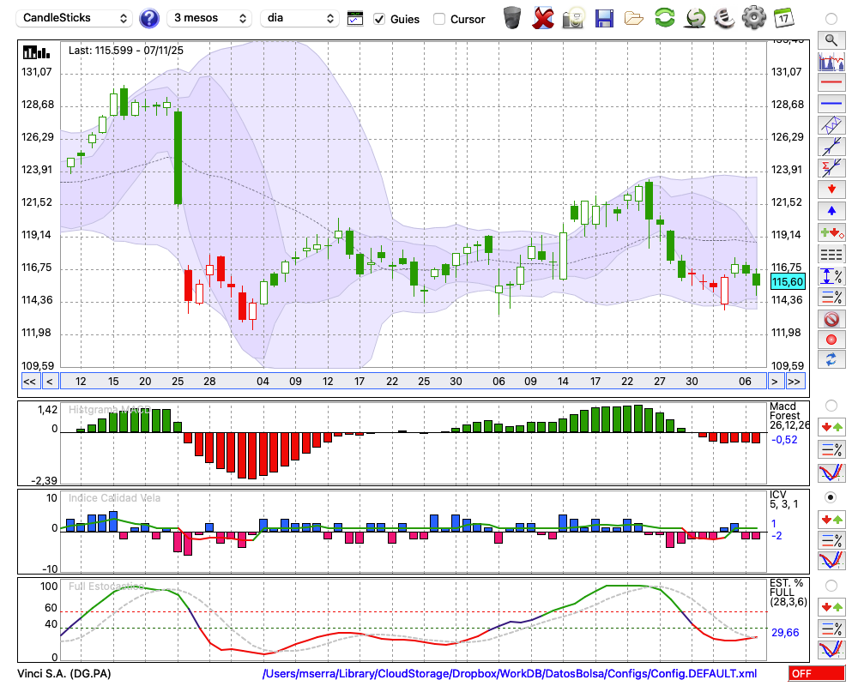This screenshot has width=858, height=686.
Task: Open the Config.DEFAULT.xml file path link
Action: (510, 674)
